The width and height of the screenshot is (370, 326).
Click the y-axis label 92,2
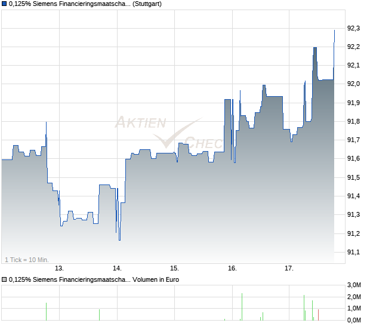[353, 47]
